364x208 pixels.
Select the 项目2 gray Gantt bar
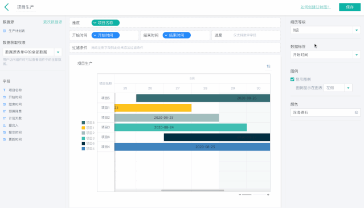click(x=166, y=118)
